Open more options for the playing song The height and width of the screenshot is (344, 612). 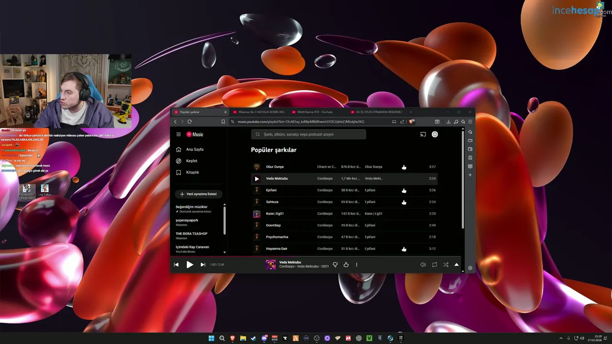point(356,265)
